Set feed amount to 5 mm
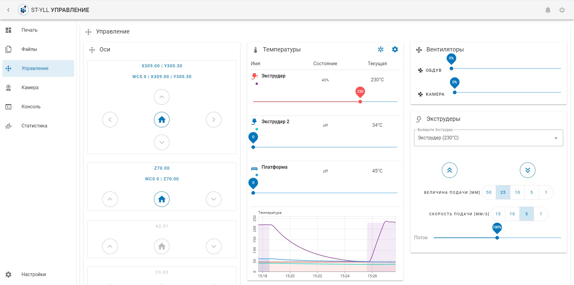This screenshot has height=285, width=574. click(x=532, y=192)
